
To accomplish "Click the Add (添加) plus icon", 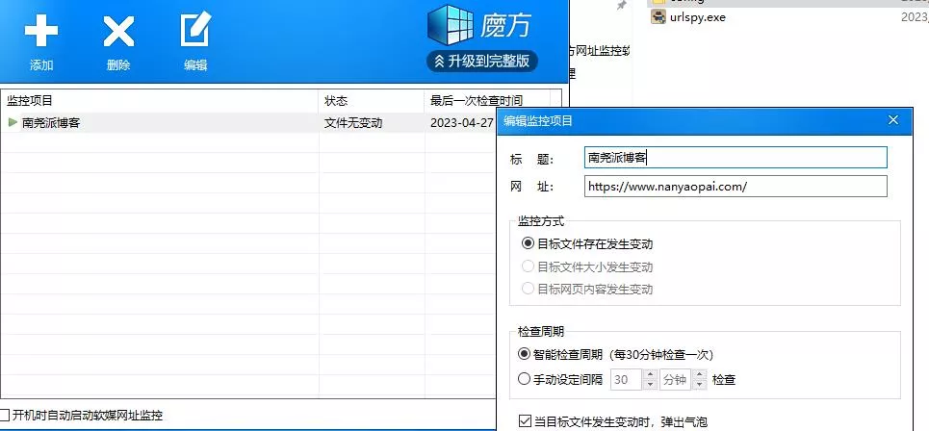I will click(x=40, y=32).
